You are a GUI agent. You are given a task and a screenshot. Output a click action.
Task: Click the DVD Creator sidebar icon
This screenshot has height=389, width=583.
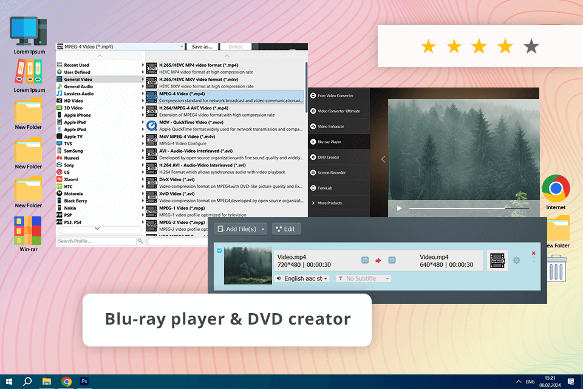point(313,157)
